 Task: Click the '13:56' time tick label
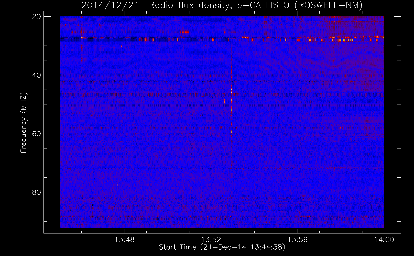(x=298, y=240)
